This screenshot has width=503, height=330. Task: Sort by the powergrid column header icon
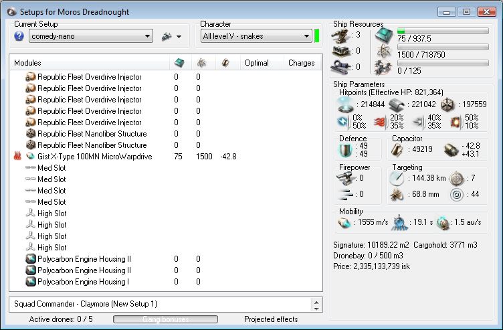point(201,63)
